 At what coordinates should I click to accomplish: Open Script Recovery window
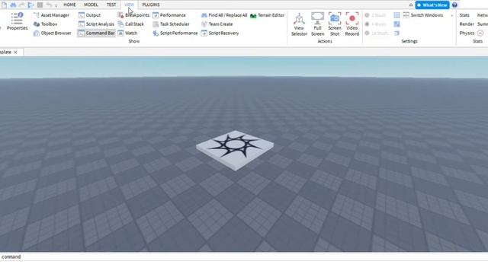[220, 33]
